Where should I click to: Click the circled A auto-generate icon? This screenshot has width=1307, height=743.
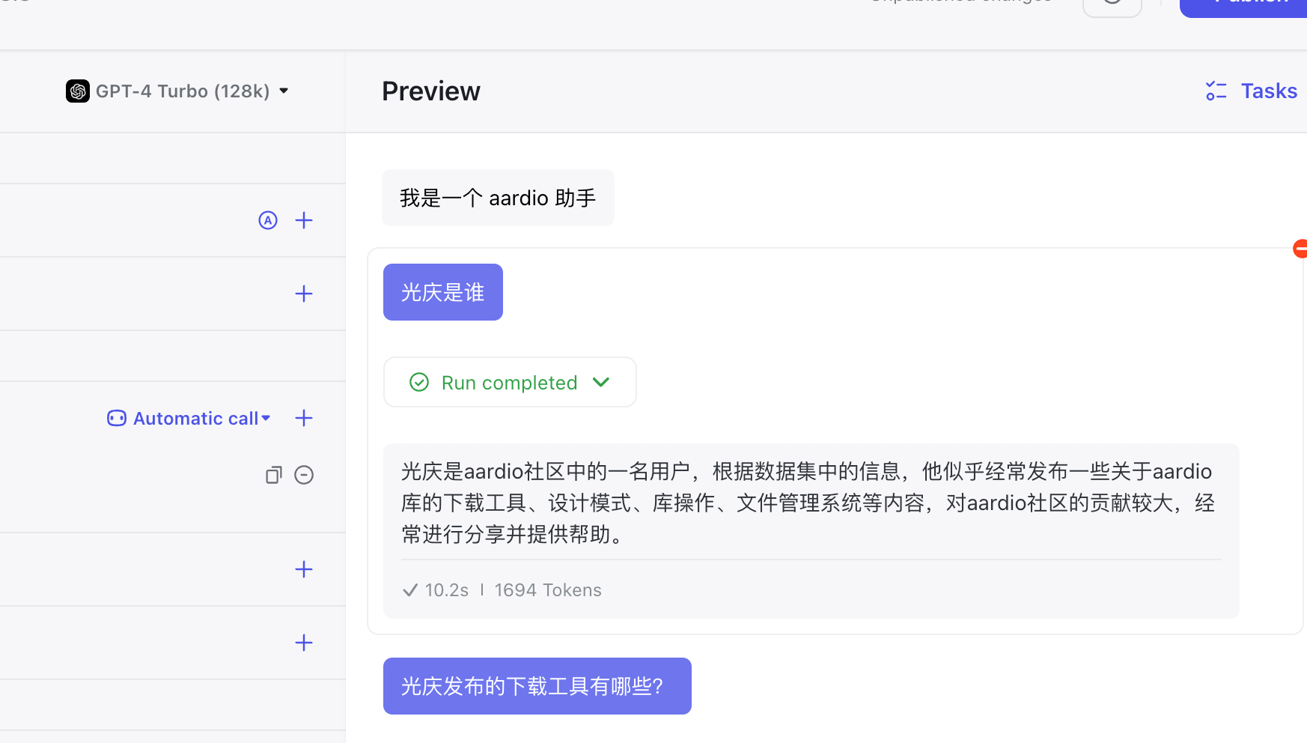(x=268, y=220)
